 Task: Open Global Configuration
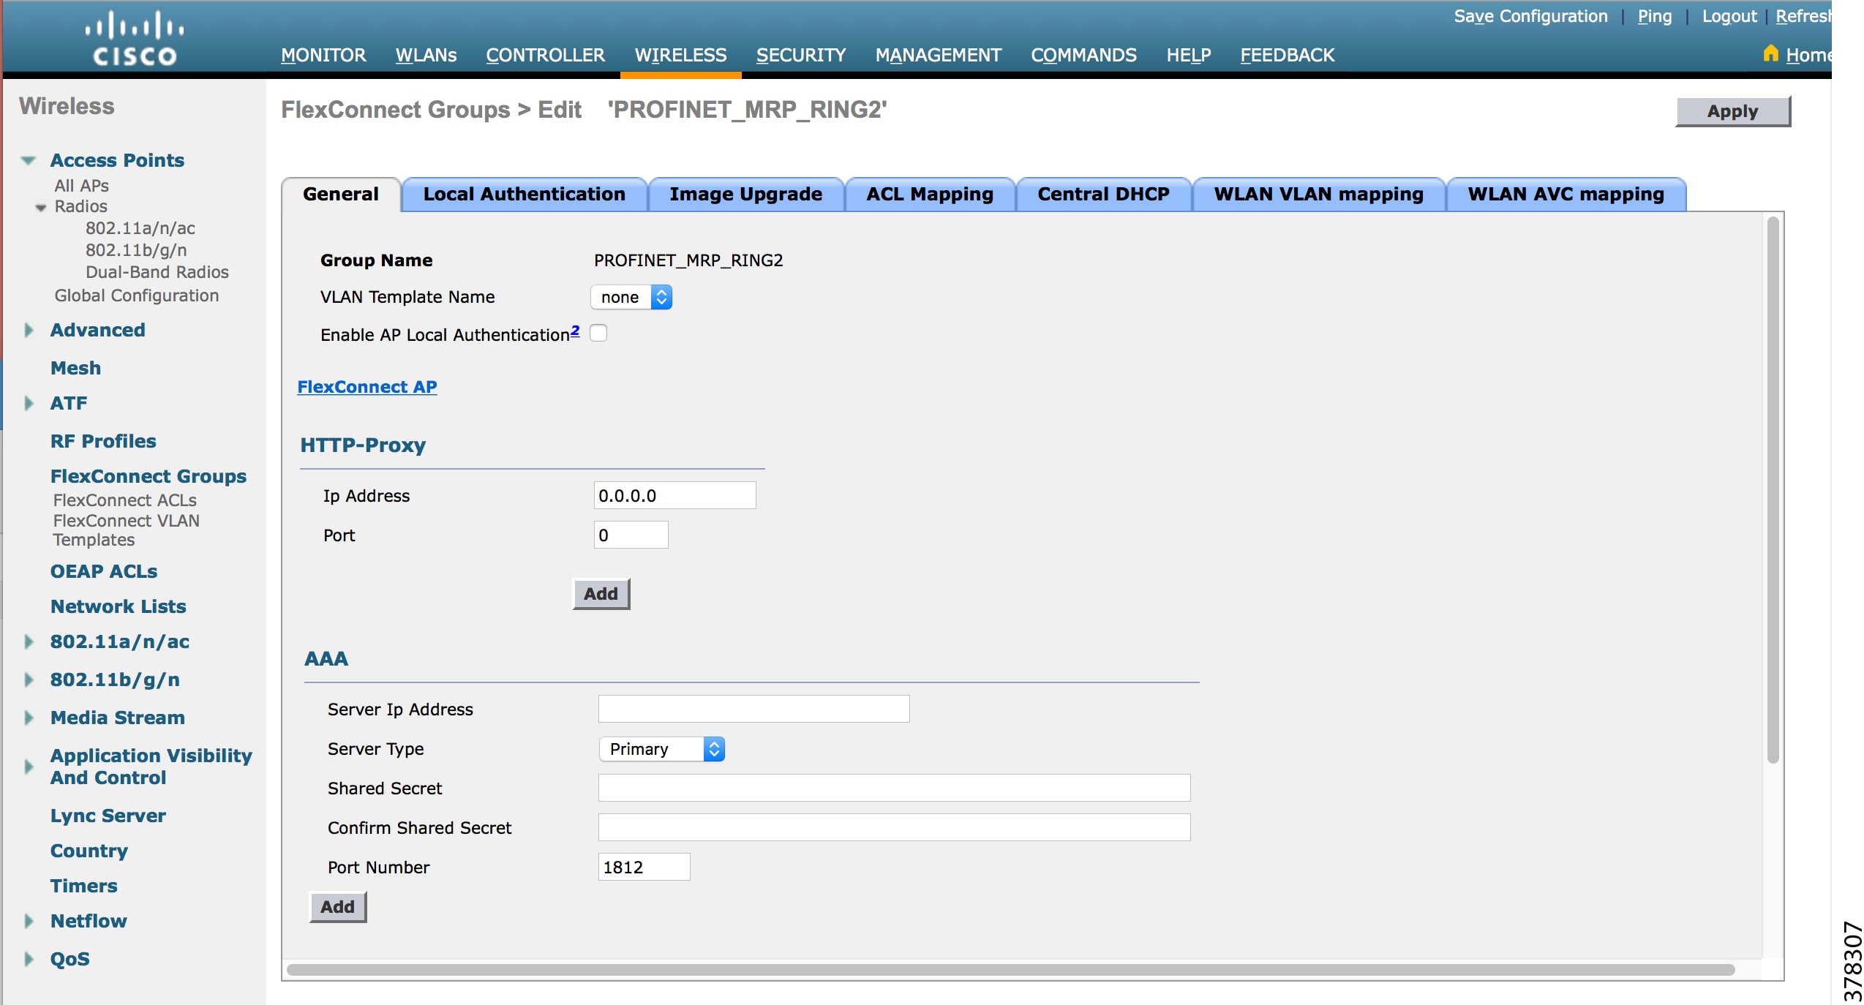click(x=136, y=296)
